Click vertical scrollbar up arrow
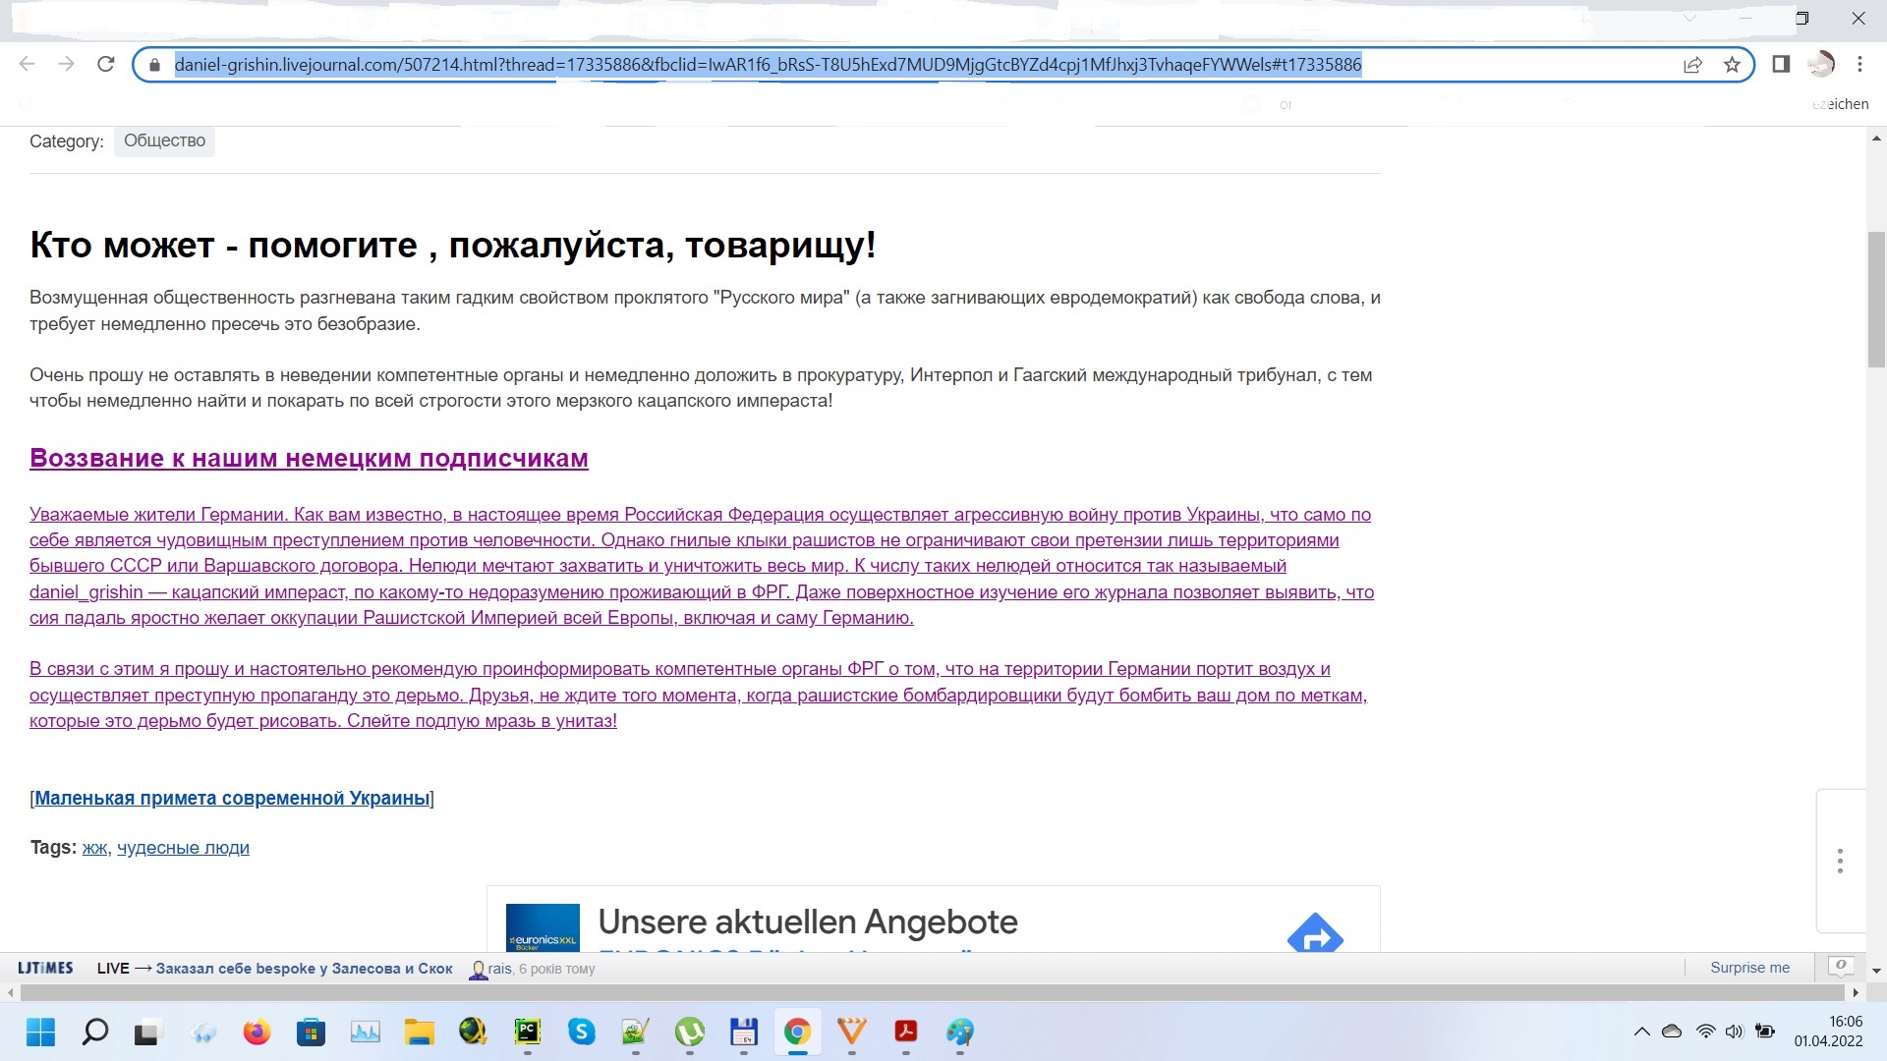The height and width of the screenshot is (1061, 1887). pos(1876,140)
